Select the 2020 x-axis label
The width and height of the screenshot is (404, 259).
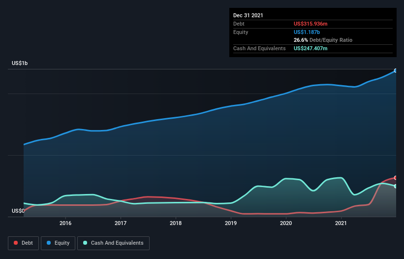click(x=286, y=223)
